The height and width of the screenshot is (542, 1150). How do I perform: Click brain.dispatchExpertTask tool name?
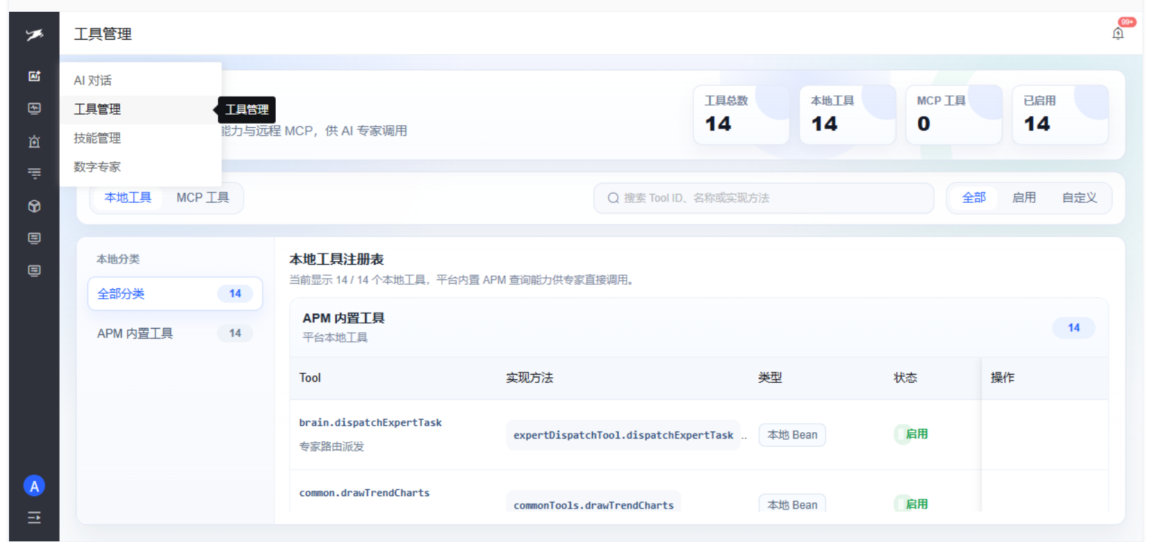[x=370, y=422]
